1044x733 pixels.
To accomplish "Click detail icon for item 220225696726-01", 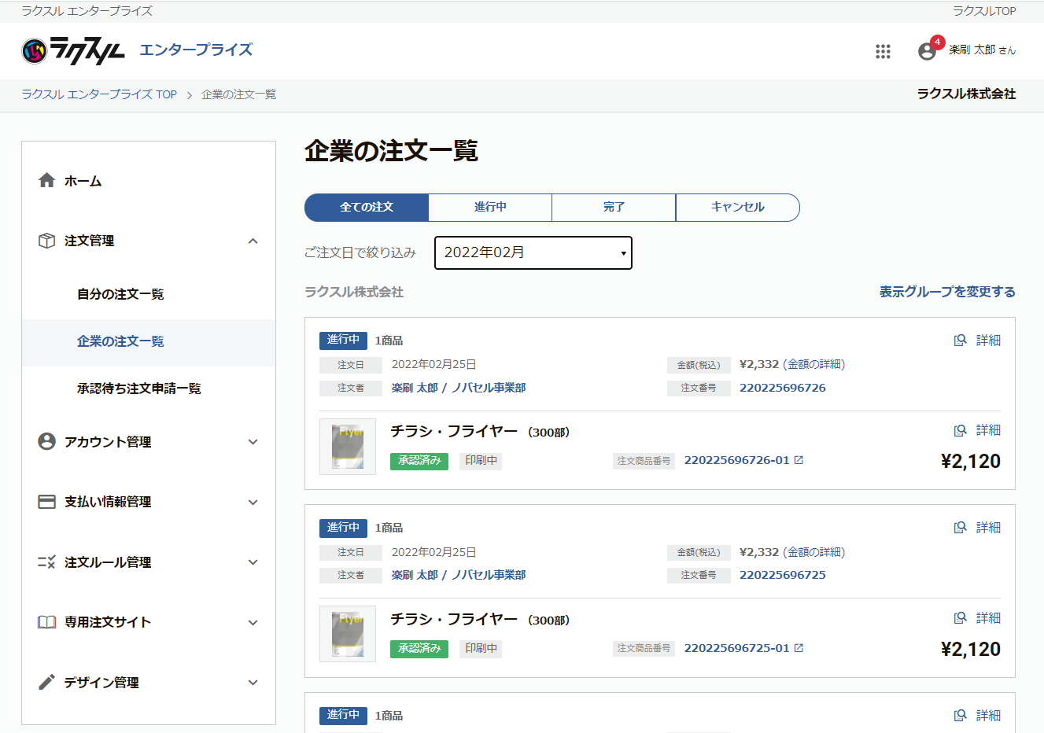I will click(960, 430).
